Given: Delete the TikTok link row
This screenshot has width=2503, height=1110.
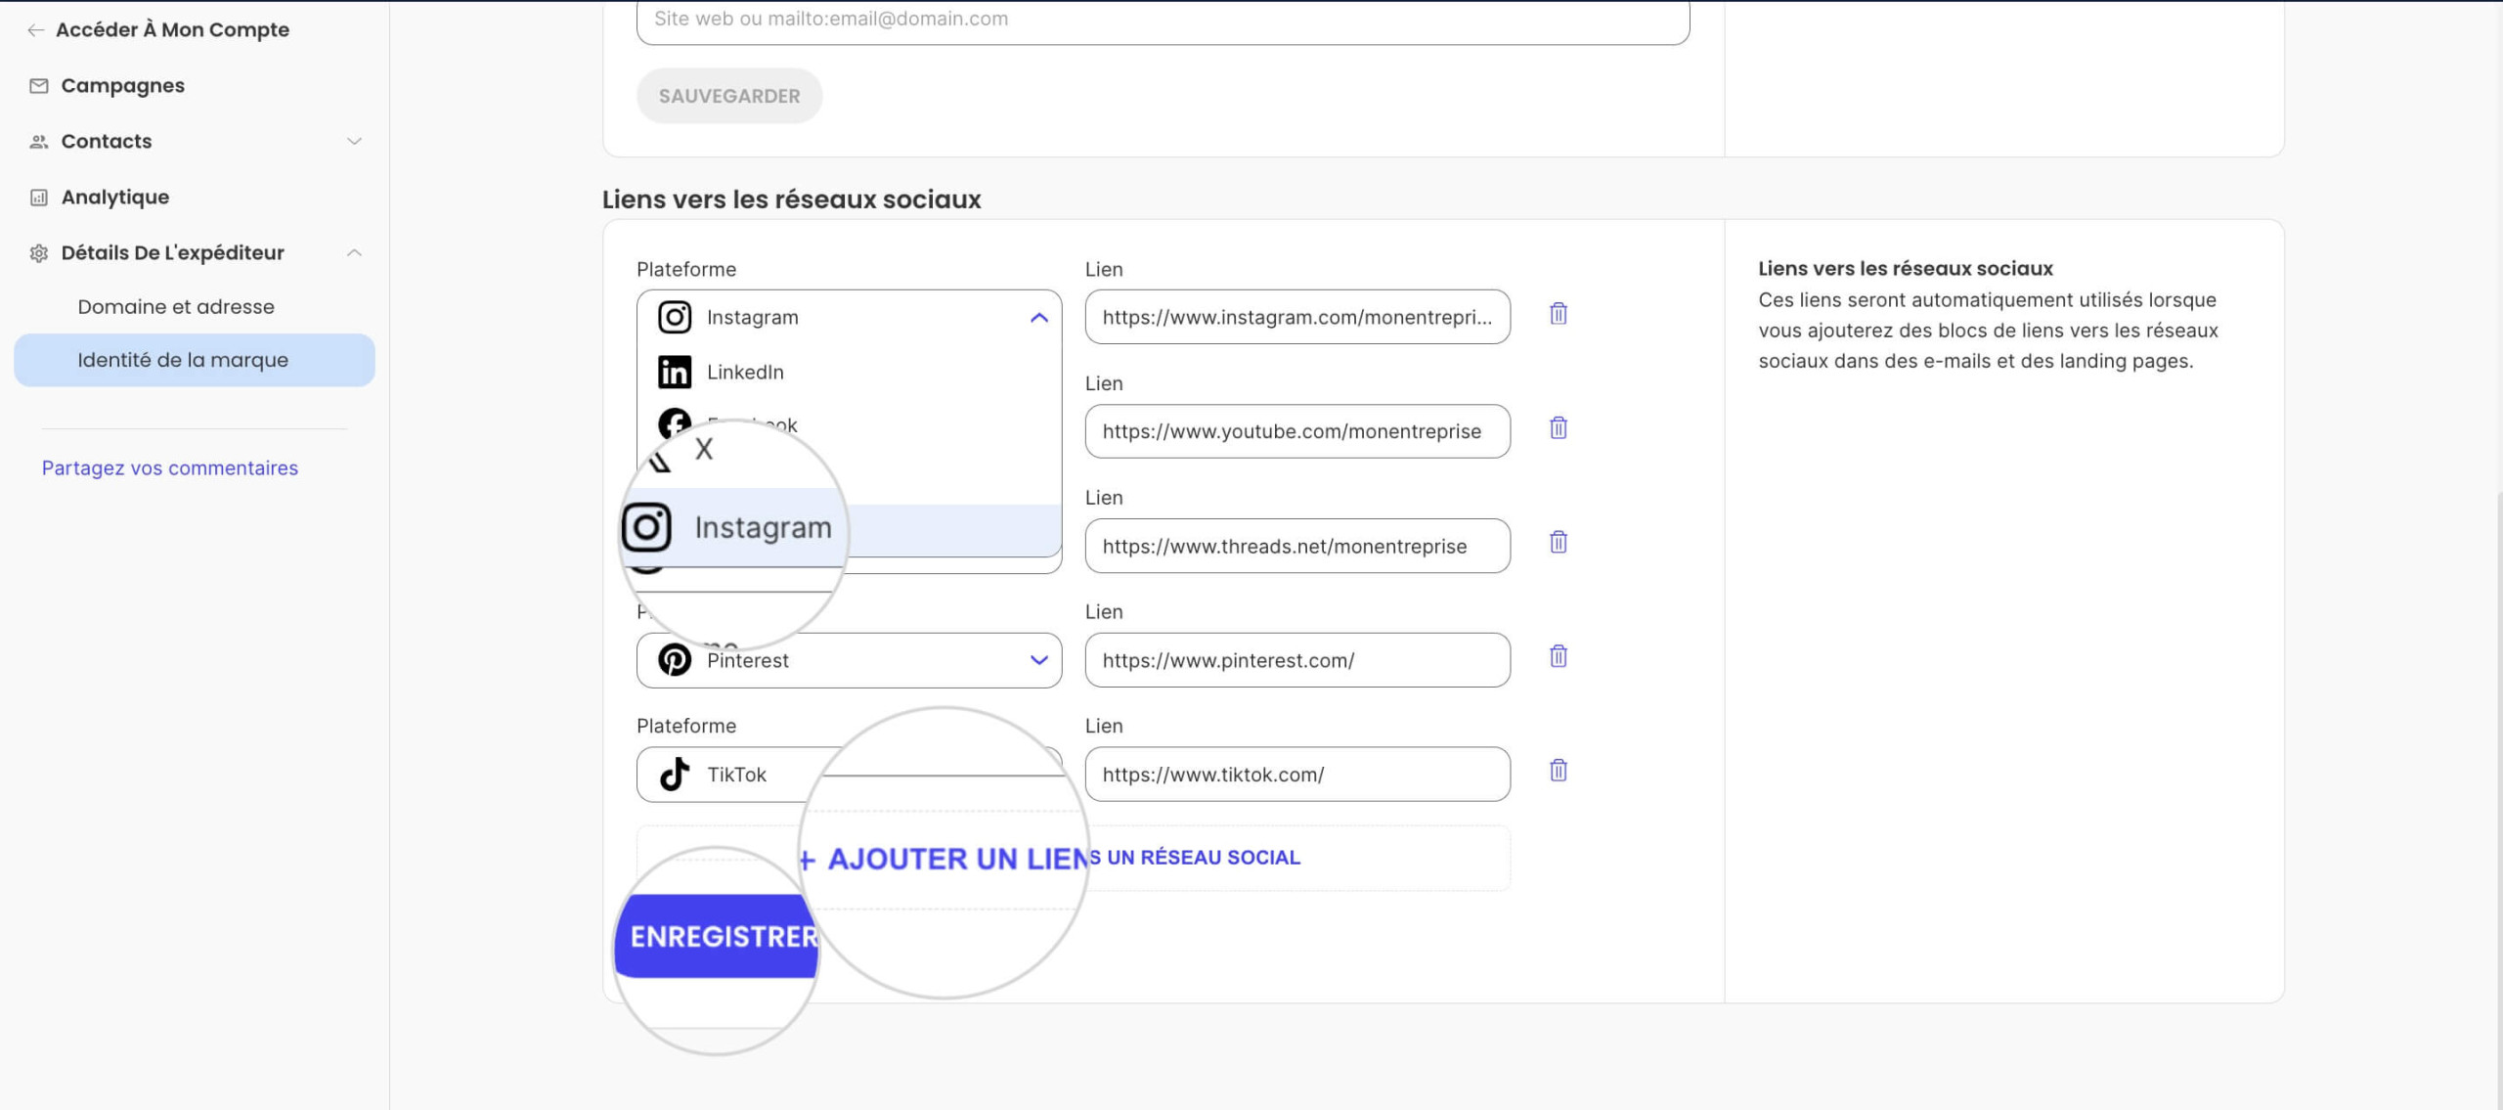Looking at the screenshot, I should pyautogui.click(x=1559, y=772).
